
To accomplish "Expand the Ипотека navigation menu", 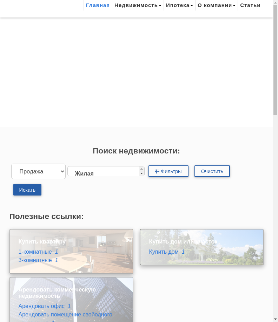I will [179, 5].
